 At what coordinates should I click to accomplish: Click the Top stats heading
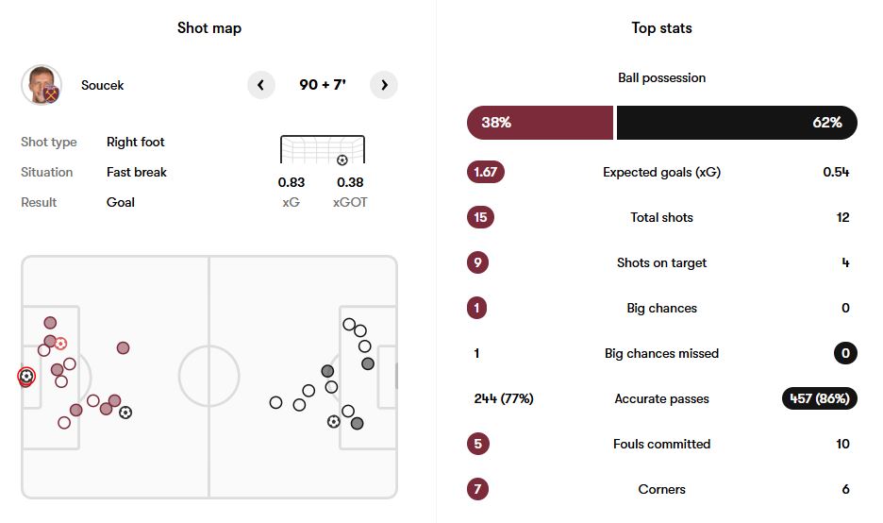661,28
